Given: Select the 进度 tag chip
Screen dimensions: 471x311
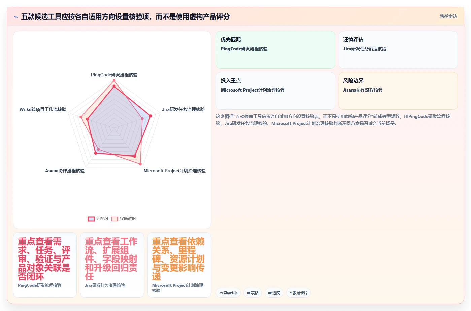Looking at the screenshot, I should click(274, 293).
